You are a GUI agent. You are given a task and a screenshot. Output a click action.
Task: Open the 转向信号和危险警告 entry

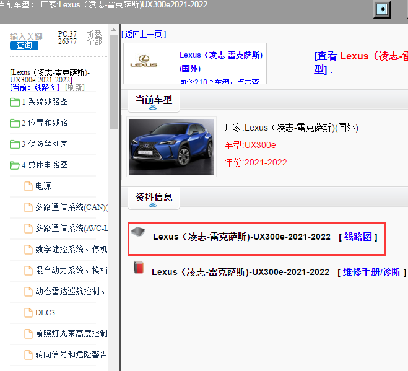[x=72, y=355]
